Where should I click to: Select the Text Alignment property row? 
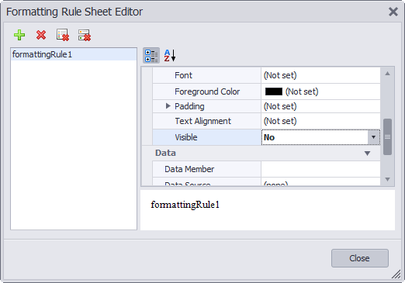pyautogui.click(x=266, y=121)
